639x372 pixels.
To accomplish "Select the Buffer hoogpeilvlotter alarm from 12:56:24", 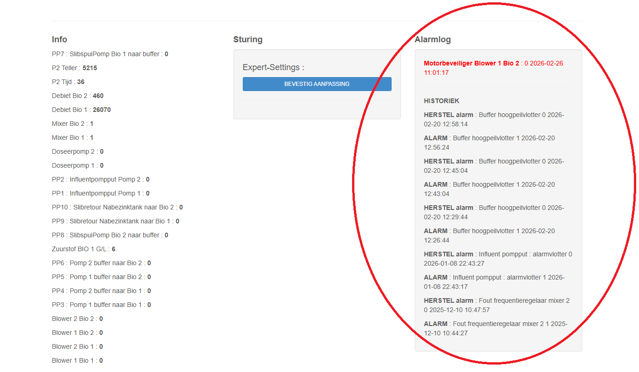I will tap(489, 143).
